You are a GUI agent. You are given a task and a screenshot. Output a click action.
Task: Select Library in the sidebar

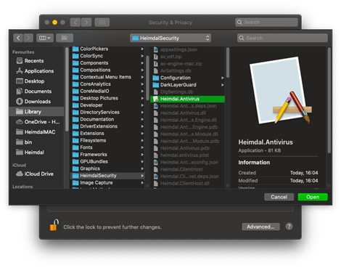(x=36, y=112)
